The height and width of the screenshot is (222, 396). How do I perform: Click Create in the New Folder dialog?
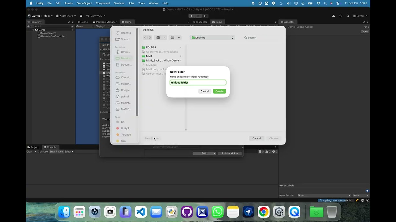click(x=219, y=91)
